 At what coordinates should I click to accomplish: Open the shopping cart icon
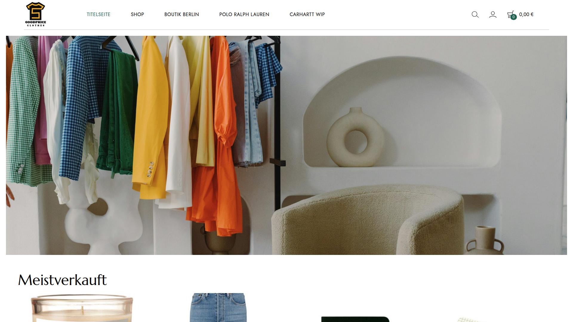(x=510, y=14)
